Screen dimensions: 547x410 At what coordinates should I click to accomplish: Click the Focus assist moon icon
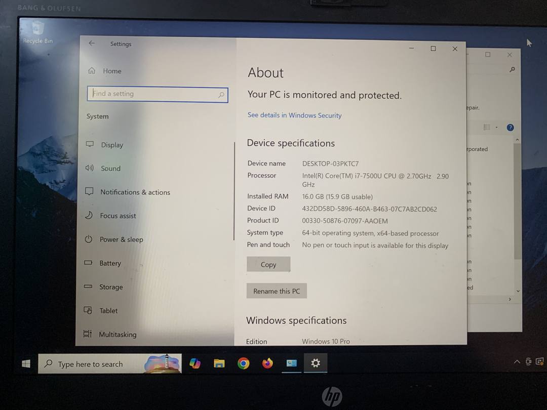pyautogui.click(x=89, y=216)
